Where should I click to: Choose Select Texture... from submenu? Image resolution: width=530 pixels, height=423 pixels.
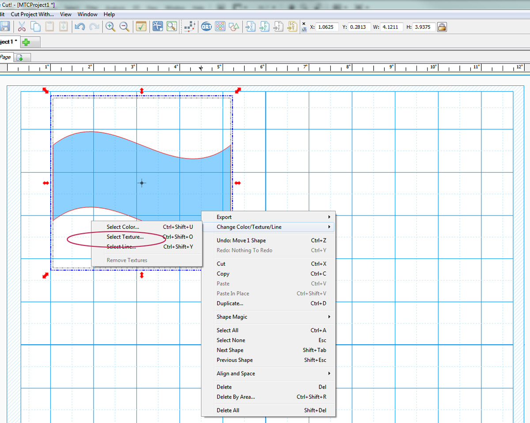pos(125,237)
